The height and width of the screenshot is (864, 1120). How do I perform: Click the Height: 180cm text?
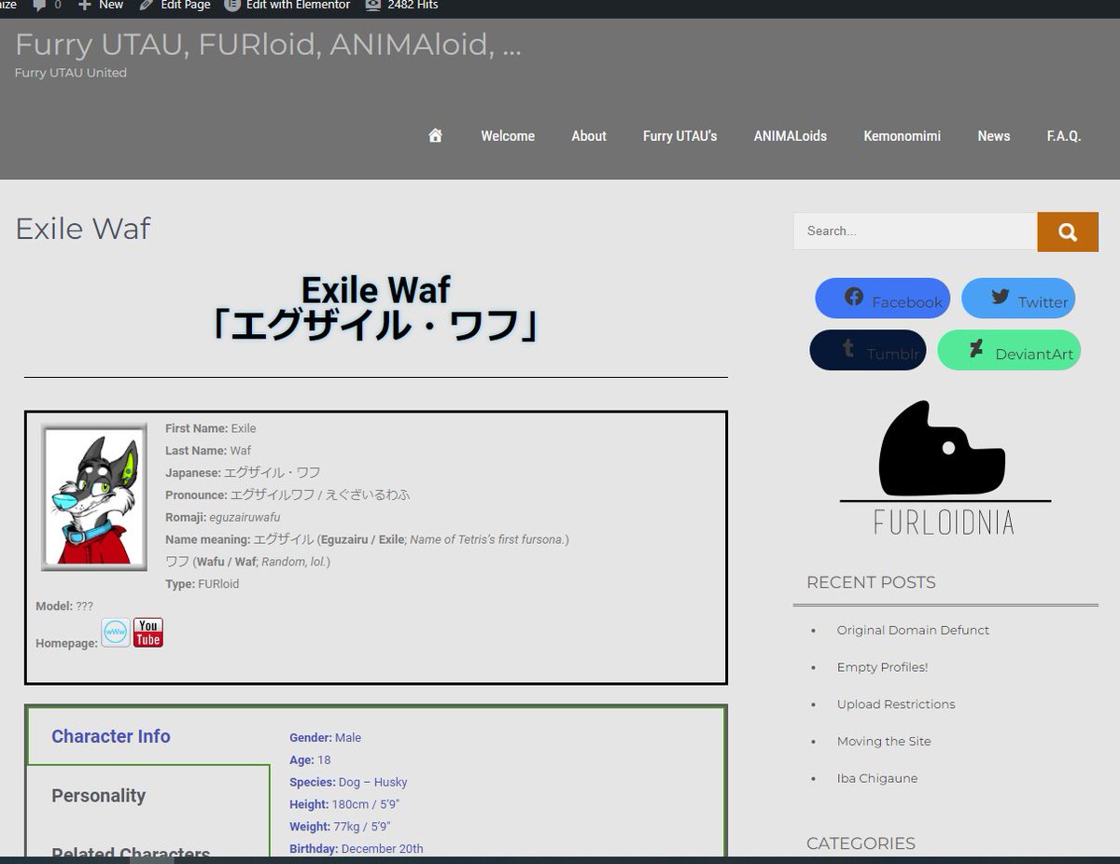tap(344, 804)
